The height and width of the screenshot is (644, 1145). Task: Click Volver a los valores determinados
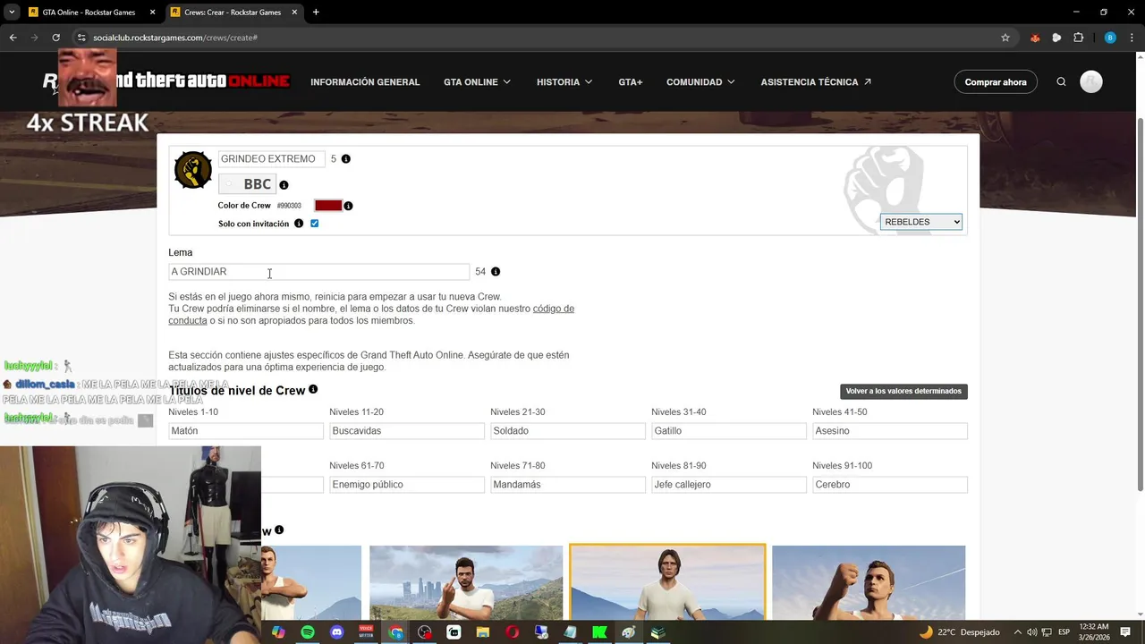pyautogui.click(x=903, y=391)
